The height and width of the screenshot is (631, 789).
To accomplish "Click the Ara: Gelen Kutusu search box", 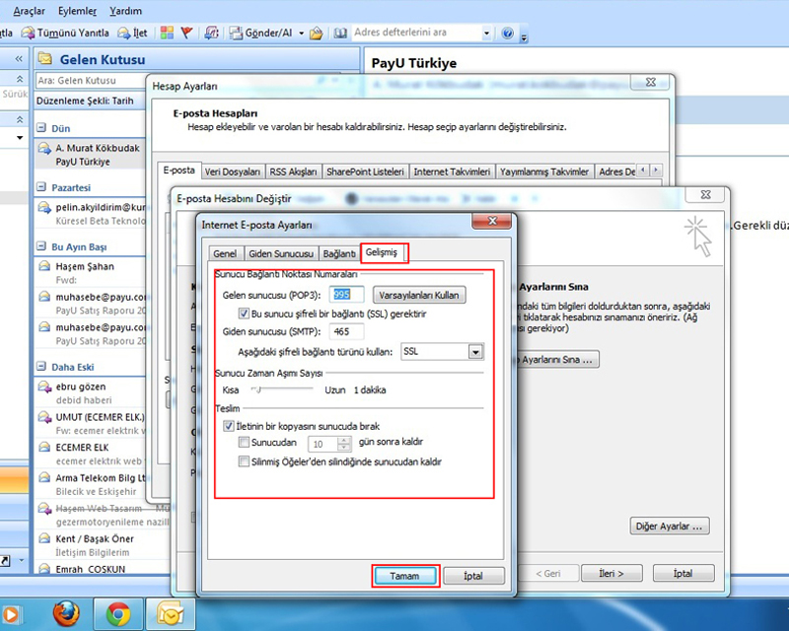I will coord(91,81).
